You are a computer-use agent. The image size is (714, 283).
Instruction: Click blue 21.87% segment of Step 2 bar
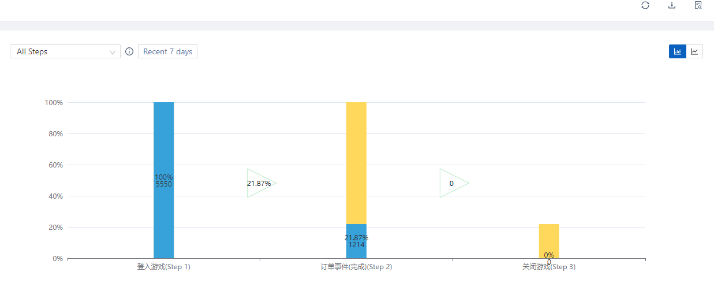click(x=356, y=241)
